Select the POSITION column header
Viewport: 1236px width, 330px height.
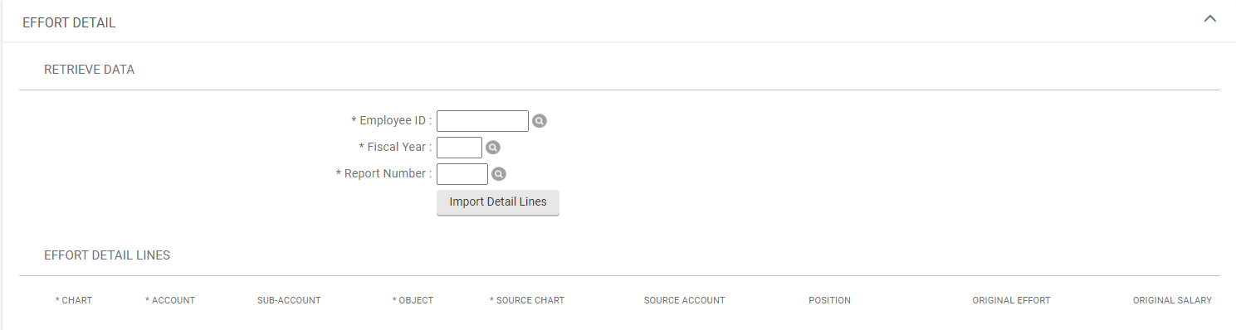click(x=830, y=300)
